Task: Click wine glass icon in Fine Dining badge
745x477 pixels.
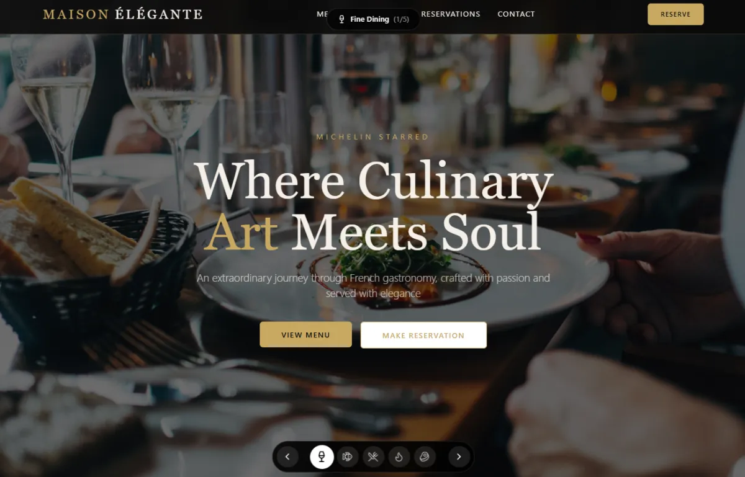Action: (x=341, y=19)
